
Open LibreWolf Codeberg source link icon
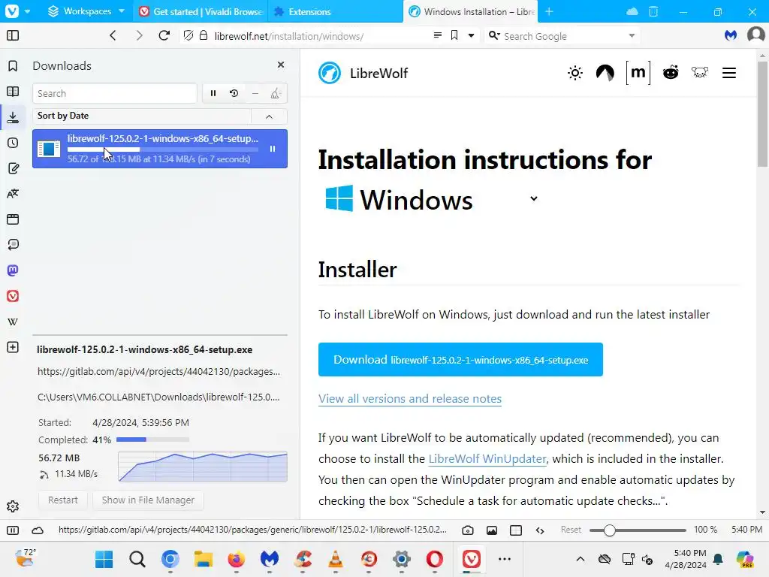(605, 73)
